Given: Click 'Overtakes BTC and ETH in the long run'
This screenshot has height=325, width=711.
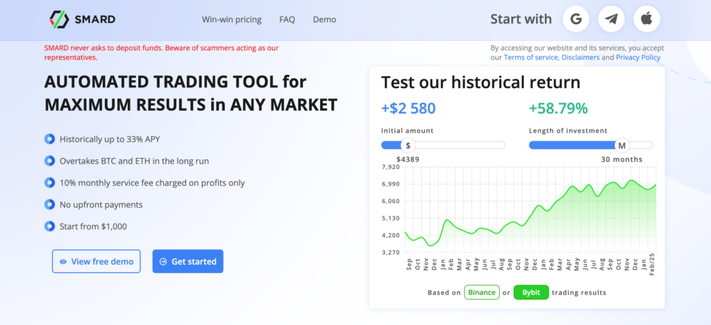Looking at the screenshot, I should pyautogui.click(x=134, y=161).
